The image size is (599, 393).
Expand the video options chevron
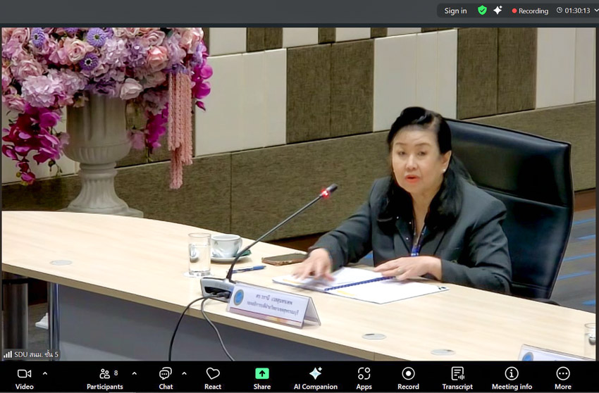45,373
